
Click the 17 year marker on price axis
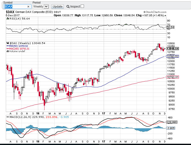point(103,113)
